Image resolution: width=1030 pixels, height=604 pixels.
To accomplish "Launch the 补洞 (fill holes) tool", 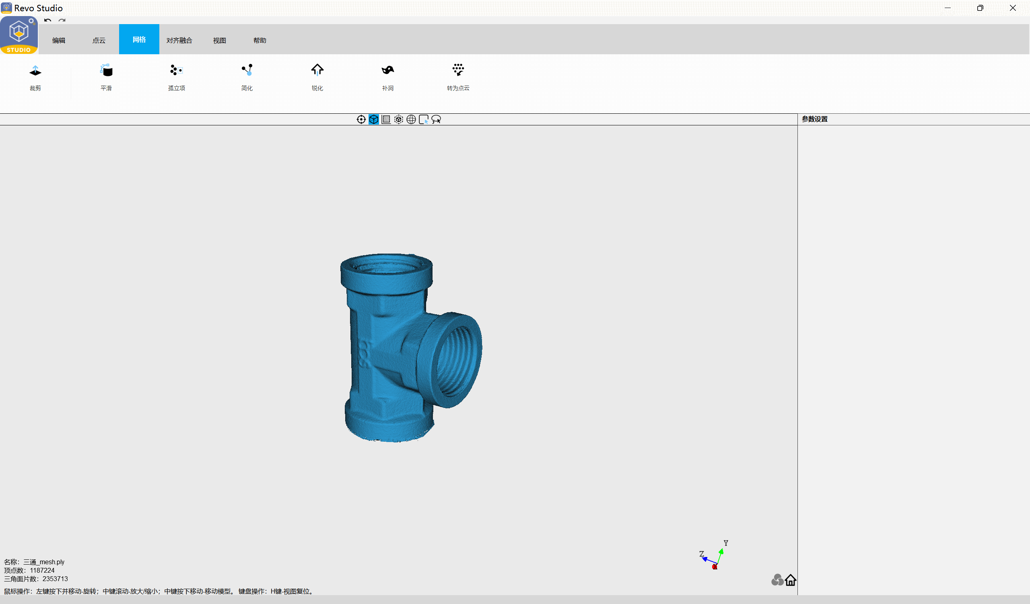I will pyautogui.click(x=388, y=78).
